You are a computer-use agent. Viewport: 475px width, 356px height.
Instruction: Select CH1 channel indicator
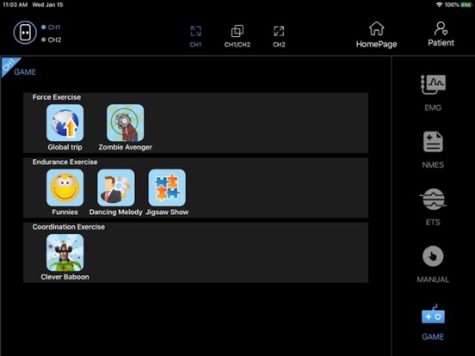tap(51, 28)
